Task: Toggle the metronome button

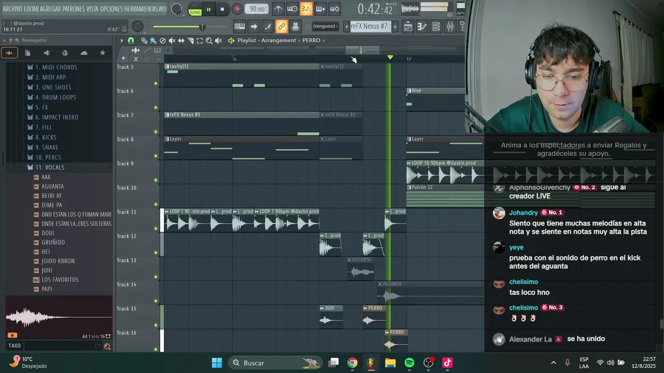Action: click(x=279, y=9)
